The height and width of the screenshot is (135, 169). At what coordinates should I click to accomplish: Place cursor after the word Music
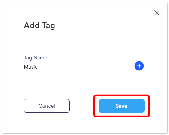point(38,67)
